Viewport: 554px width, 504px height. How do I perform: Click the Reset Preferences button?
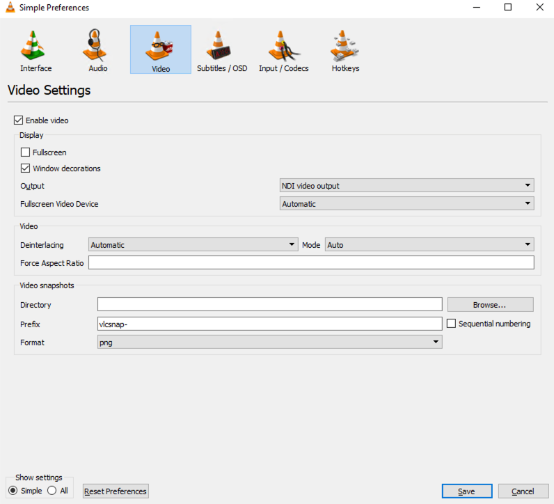pos(116,491)
